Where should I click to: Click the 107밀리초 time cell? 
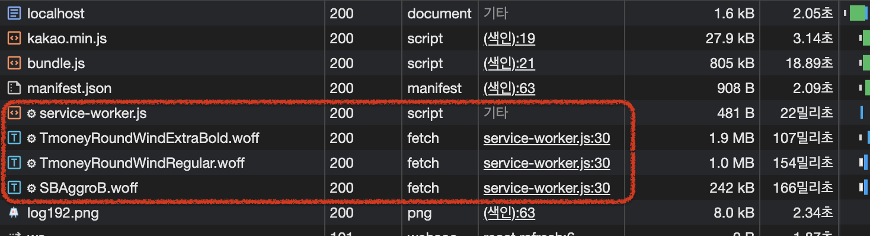803,138
